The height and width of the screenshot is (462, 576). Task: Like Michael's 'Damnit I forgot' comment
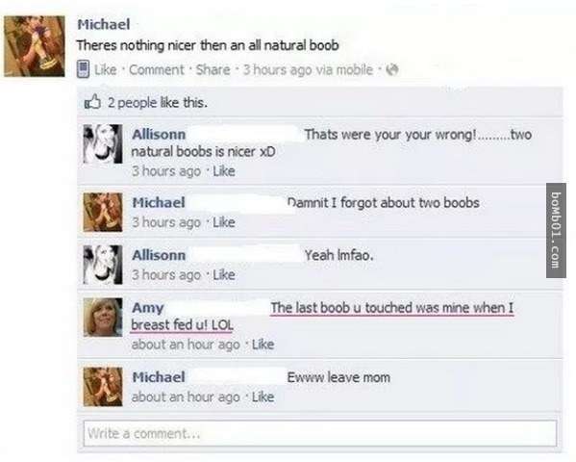click(224, 222)
